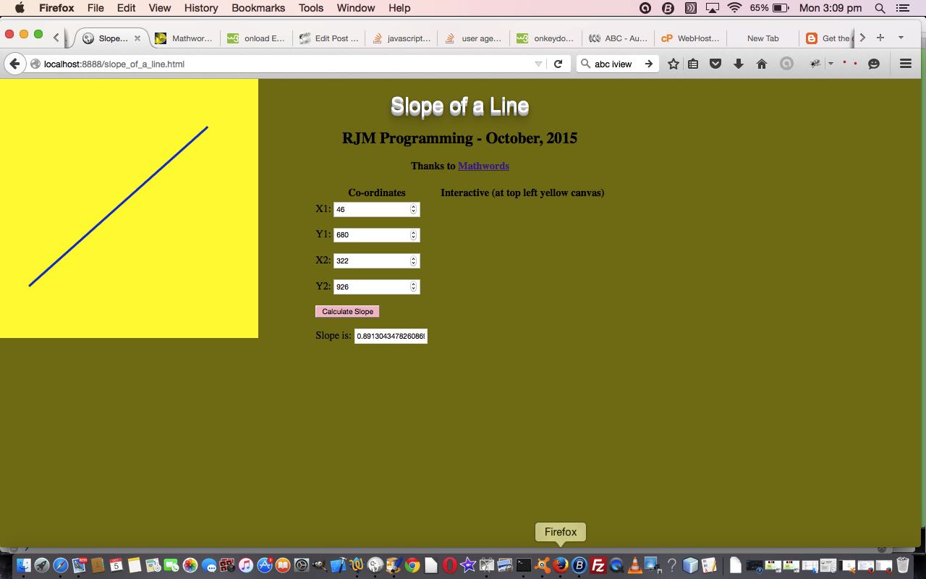Open the Downloads arrow icon

click(x=738, y=64)
